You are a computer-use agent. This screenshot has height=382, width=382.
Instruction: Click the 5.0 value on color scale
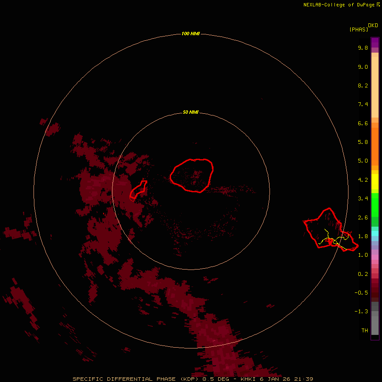[x=363, y=161]
